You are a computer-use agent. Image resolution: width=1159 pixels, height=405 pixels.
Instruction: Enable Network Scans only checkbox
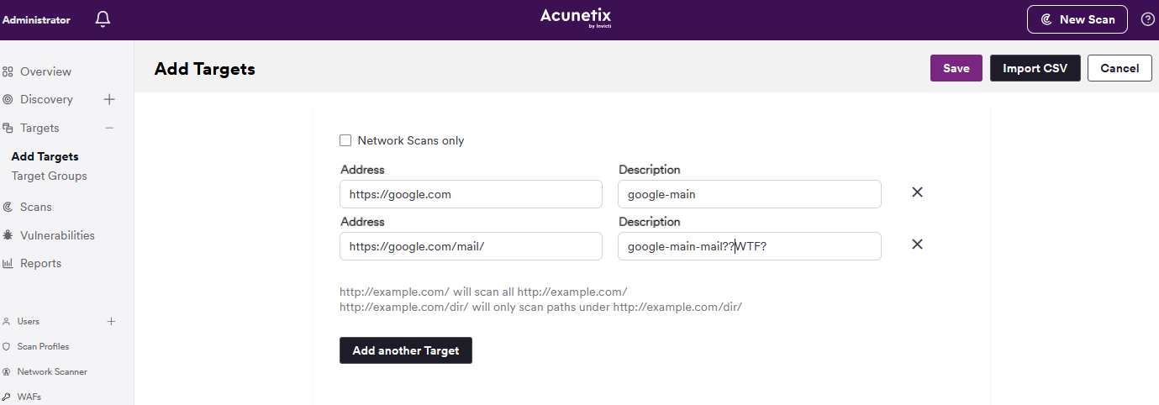(x=345, y=140)
